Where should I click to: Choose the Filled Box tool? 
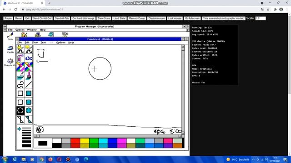29,93
